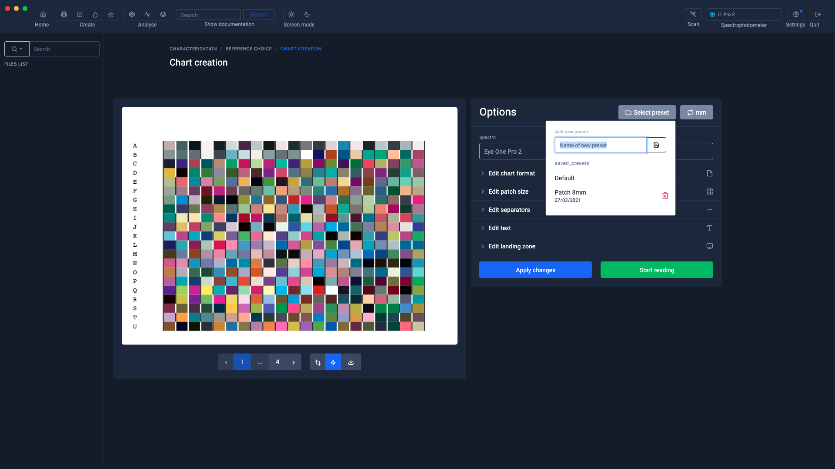
Task: Click Apply changes button
Action: 535,270
